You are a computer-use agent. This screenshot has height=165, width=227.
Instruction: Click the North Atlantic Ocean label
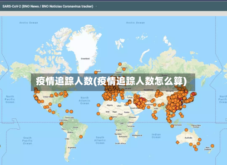84,101
